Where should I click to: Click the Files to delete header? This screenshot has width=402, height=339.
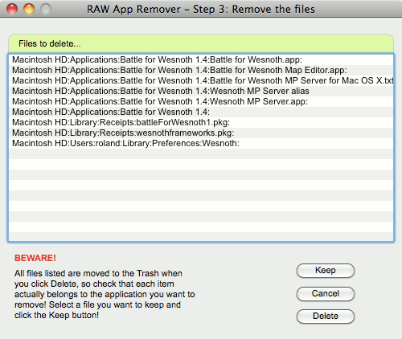201,43
